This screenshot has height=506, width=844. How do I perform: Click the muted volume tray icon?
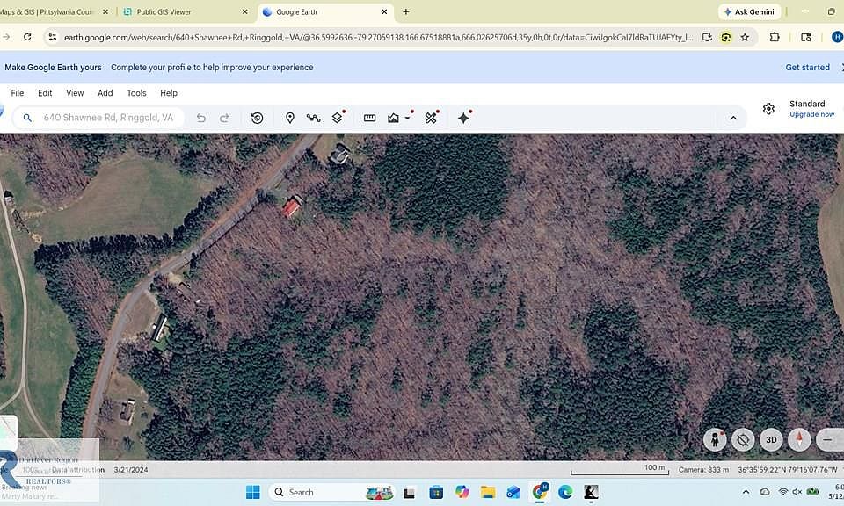(797, 492)
